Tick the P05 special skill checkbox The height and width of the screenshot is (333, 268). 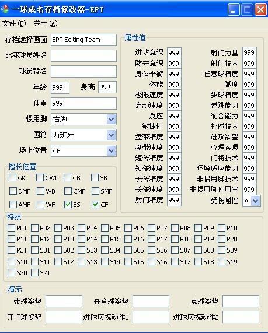pos(105,227)
